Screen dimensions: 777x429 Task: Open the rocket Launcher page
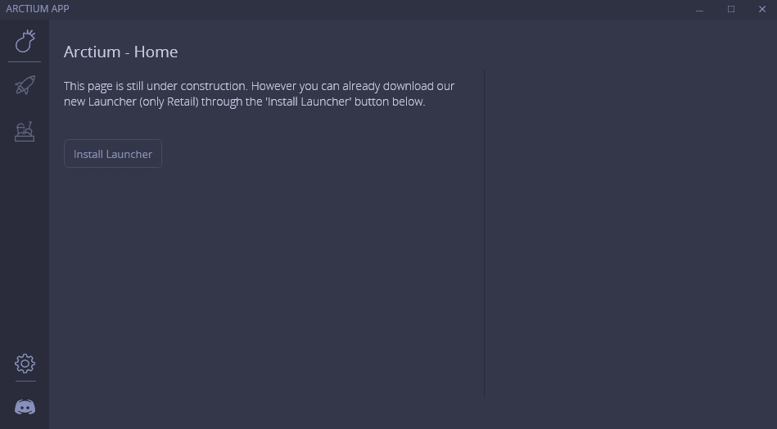click(x=25, y=85)
